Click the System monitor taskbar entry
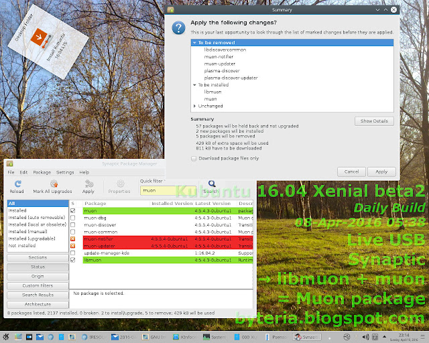429x343 pixels. (x=214, y=337)
